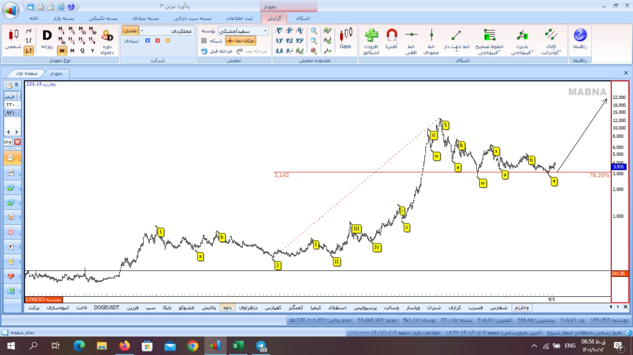Select horizontal line (خط افقی) tool
633x355 pixels.
click(411, 41)
